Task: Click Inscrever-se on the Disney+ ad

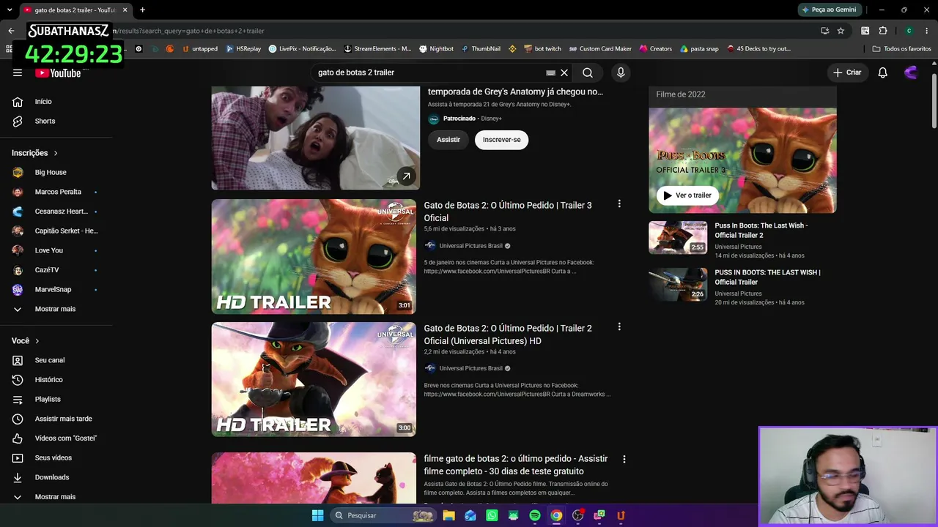Action: [x=502, y=140]
